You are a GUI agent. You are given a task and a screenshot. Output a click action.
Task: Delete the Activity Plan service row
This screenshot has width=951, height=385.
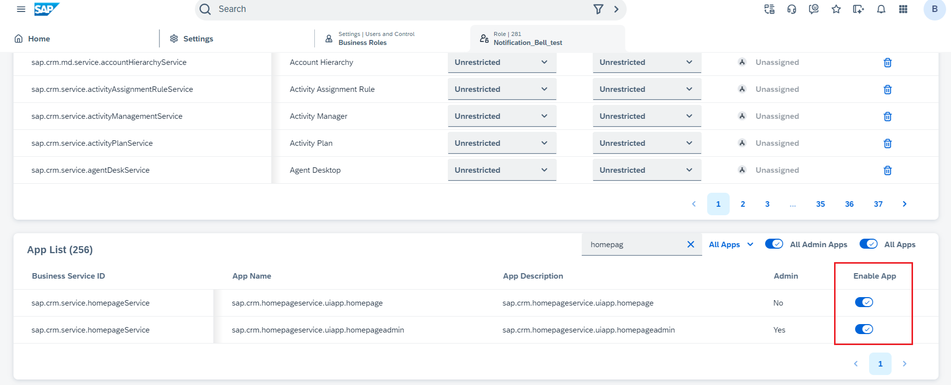888,143
